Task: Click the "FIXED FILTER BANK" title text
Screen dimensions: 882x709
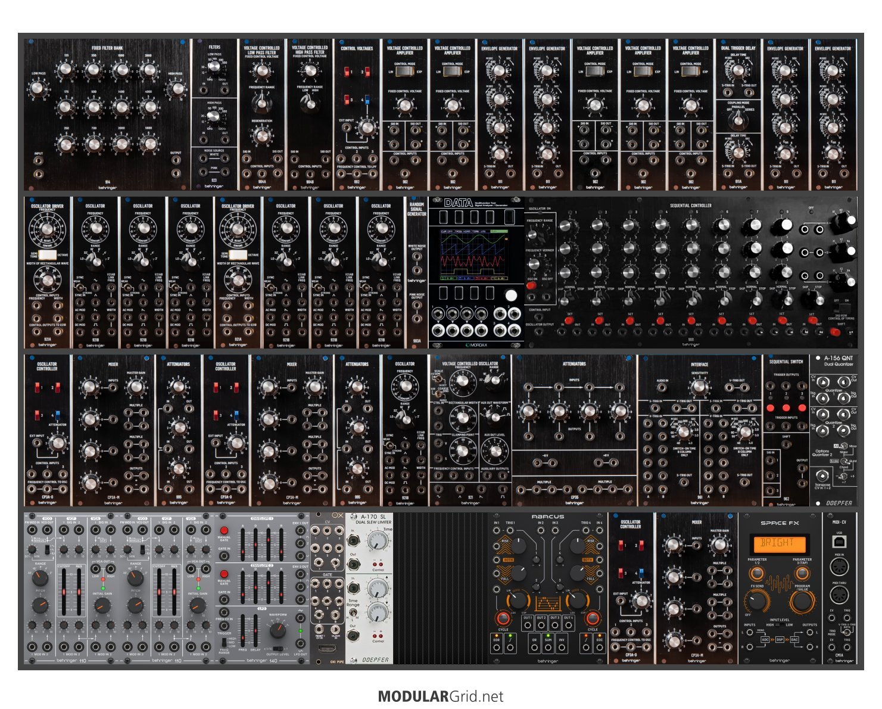Action: [107, 48]
